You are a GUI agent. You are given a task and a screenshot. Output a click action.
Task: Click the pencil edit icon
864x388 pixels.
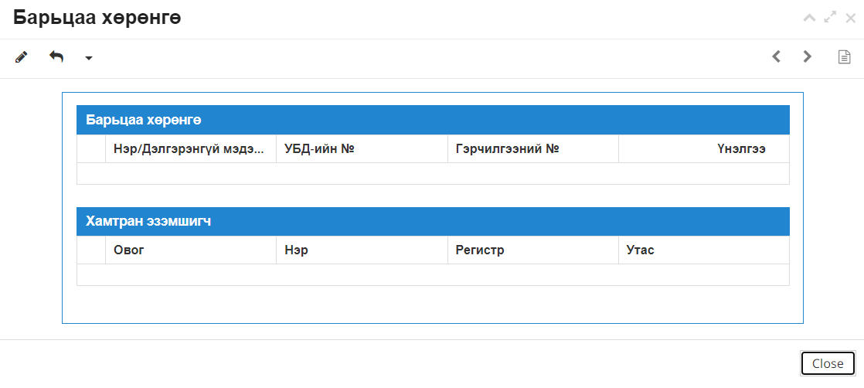21,56
